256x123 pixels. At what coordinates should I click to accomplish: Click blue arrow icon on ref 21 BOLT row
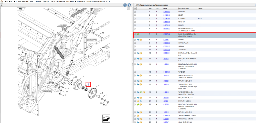pos(141,101)
